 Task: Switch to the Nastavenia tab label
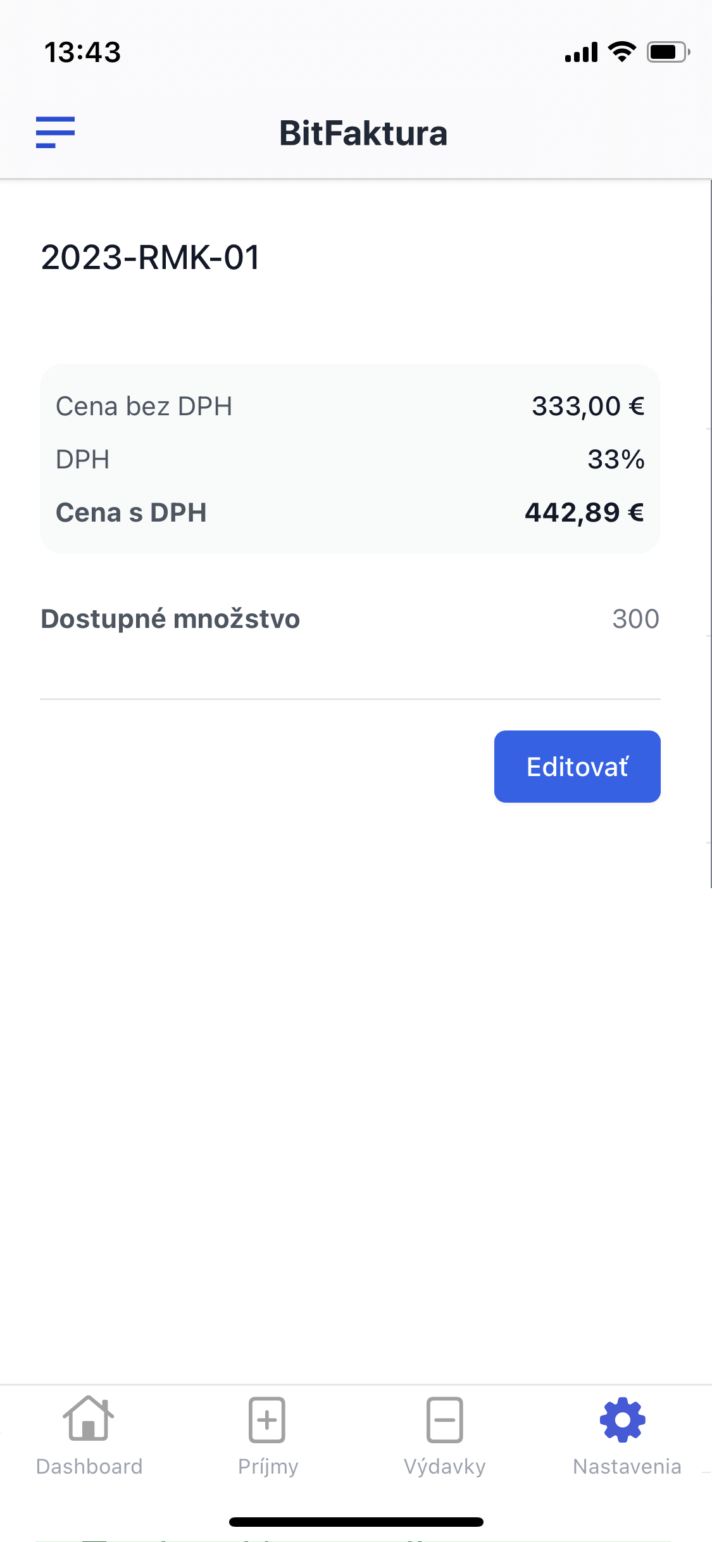(x=627, y=1467)
